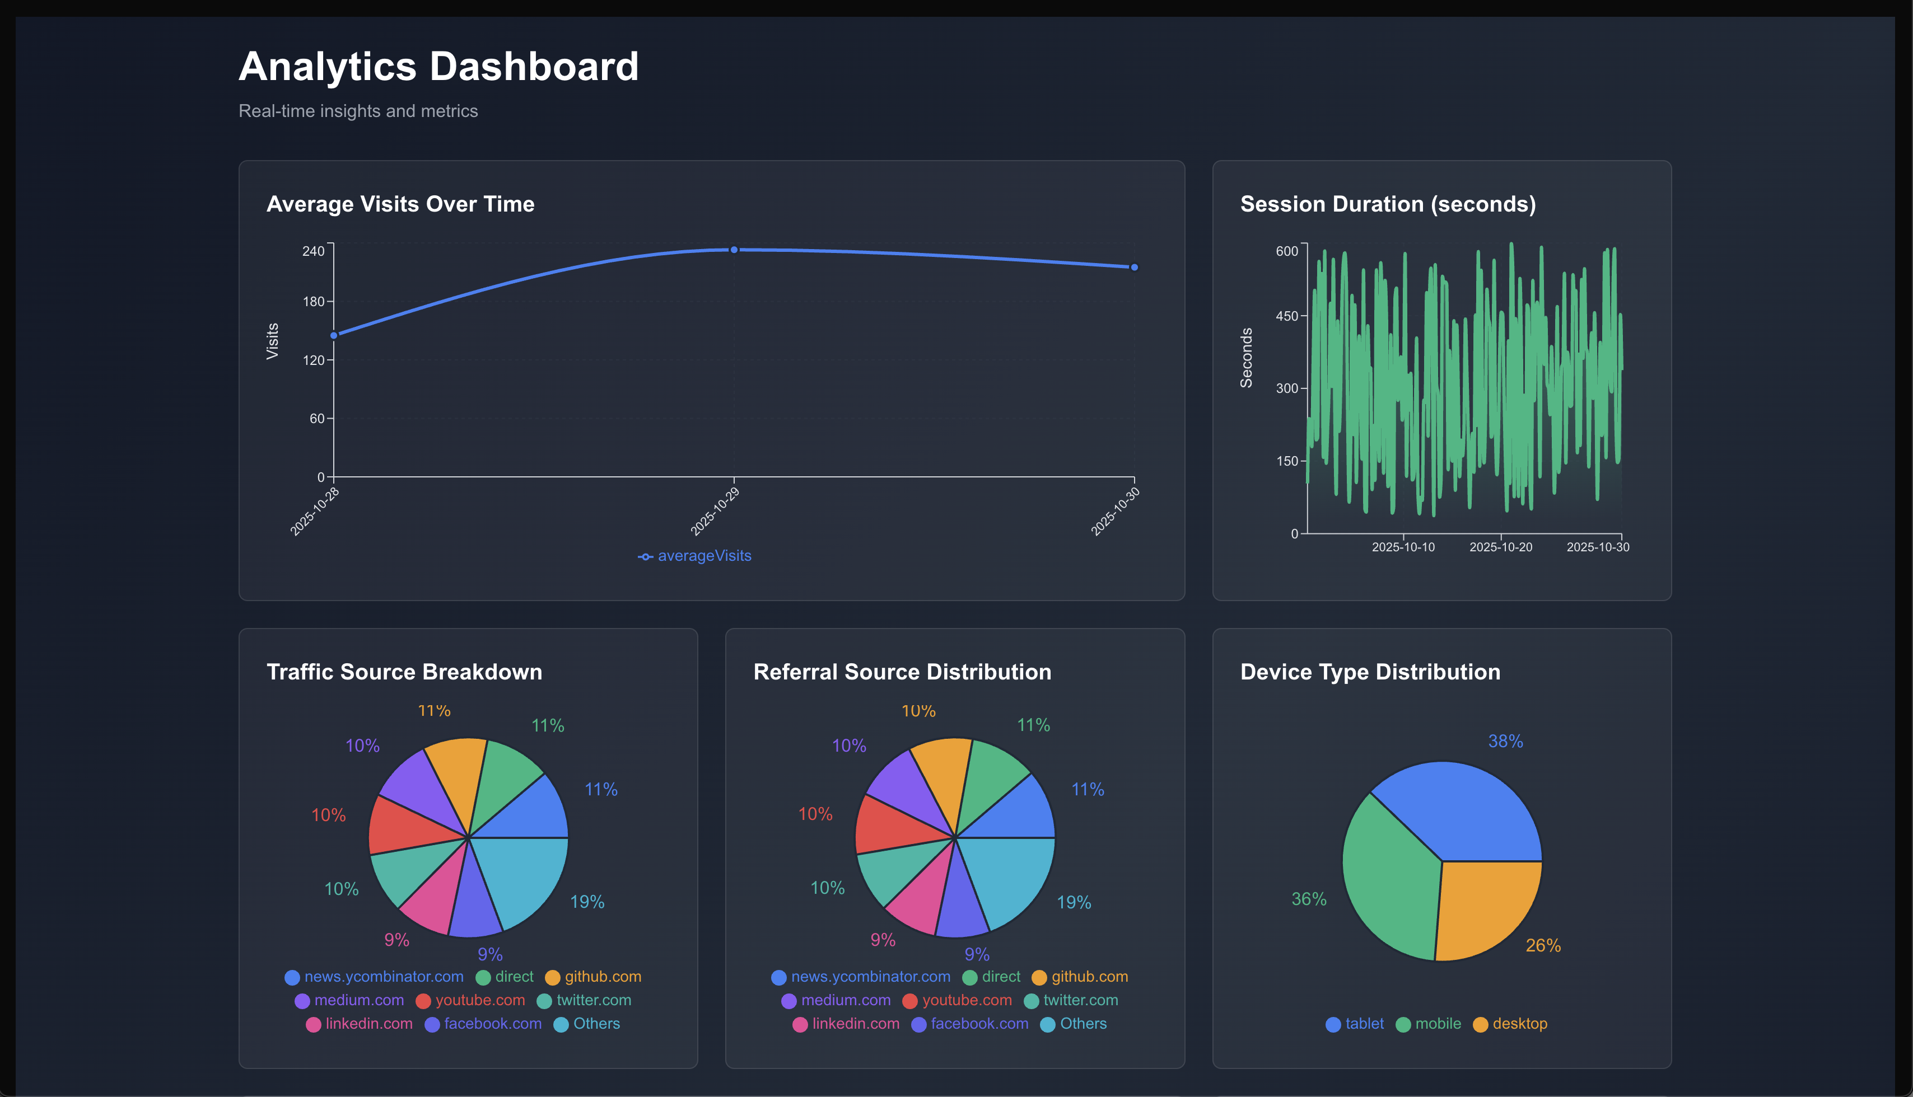Click linkedin.com legend dot in Referral Source Distribution
Screen dimensions: 1913x1097
pos(800,1025)
